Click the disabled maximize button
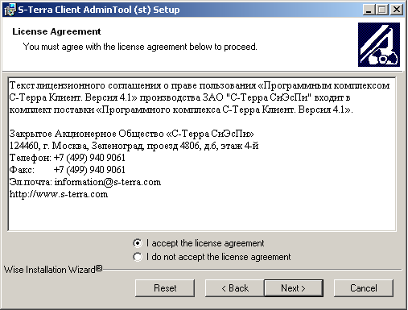The height and width of the screenshot is (310, 408). [x=381, y=10]
